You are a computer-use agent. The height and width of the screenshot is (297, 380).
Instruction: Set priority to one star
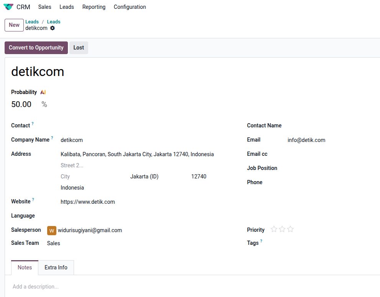click(x=274, y=229)
